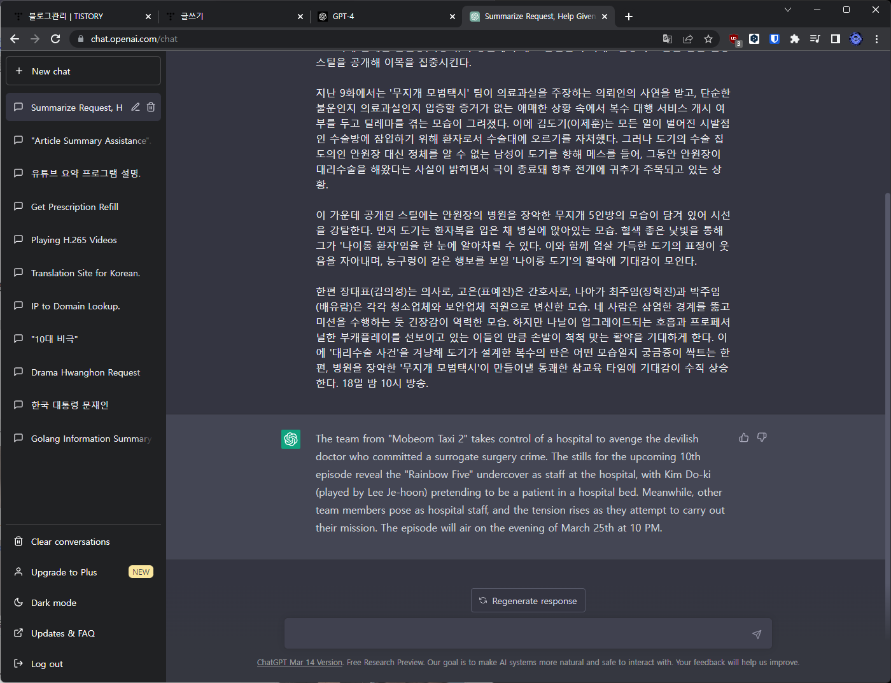
Task: Open Golang Information Summary conversation
Action: [83, 439]
